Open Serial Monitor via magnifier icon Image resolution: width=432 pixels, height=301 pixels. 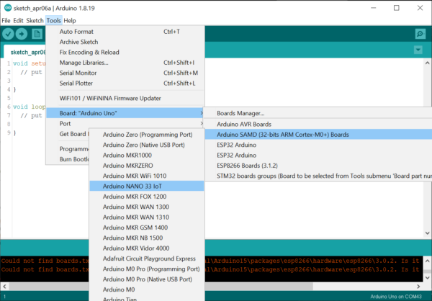pos(420,34)
